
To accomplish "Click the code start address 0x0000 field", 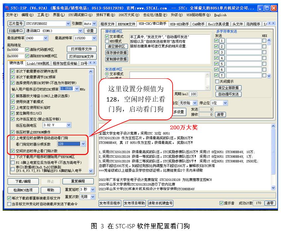I will (x=16, y=49).
